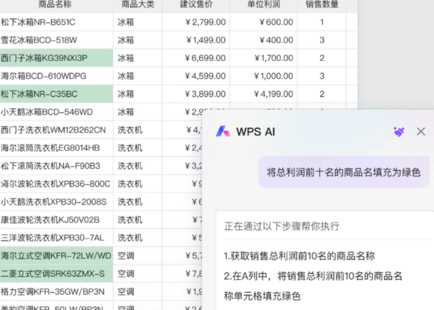Select quantity cell in 海尔箱BCD-610WDPG row
Viewport: 434px width, 310px height.
[x=321, y=76]
